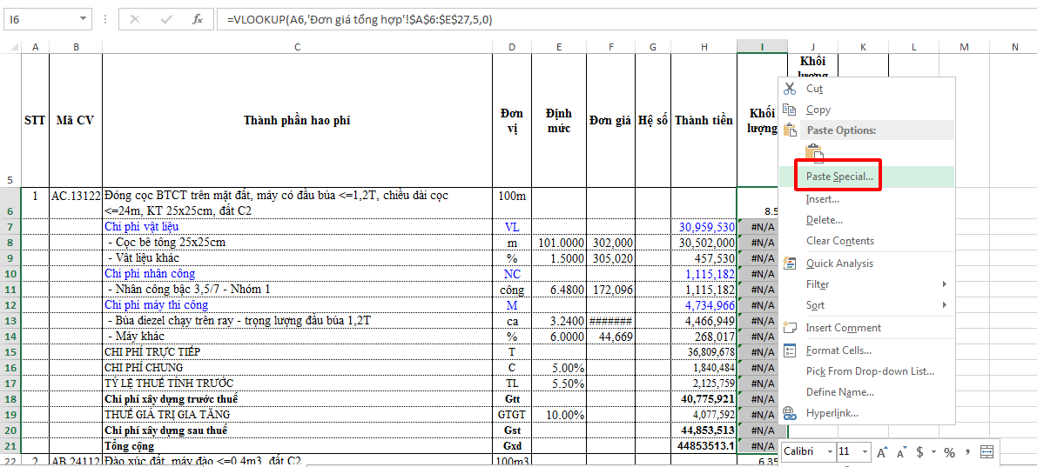
Task: Click unit cell 'GTGT'
Action: click(512, 414)
